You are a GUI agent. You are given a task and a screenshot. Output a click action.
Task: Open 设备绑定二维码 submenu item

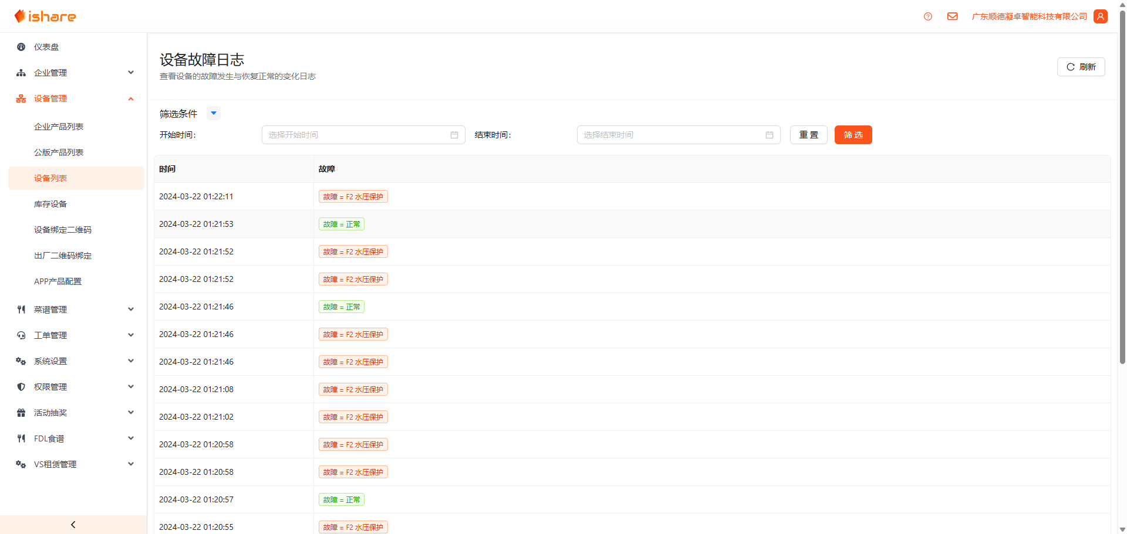click(x=63, y=230)
